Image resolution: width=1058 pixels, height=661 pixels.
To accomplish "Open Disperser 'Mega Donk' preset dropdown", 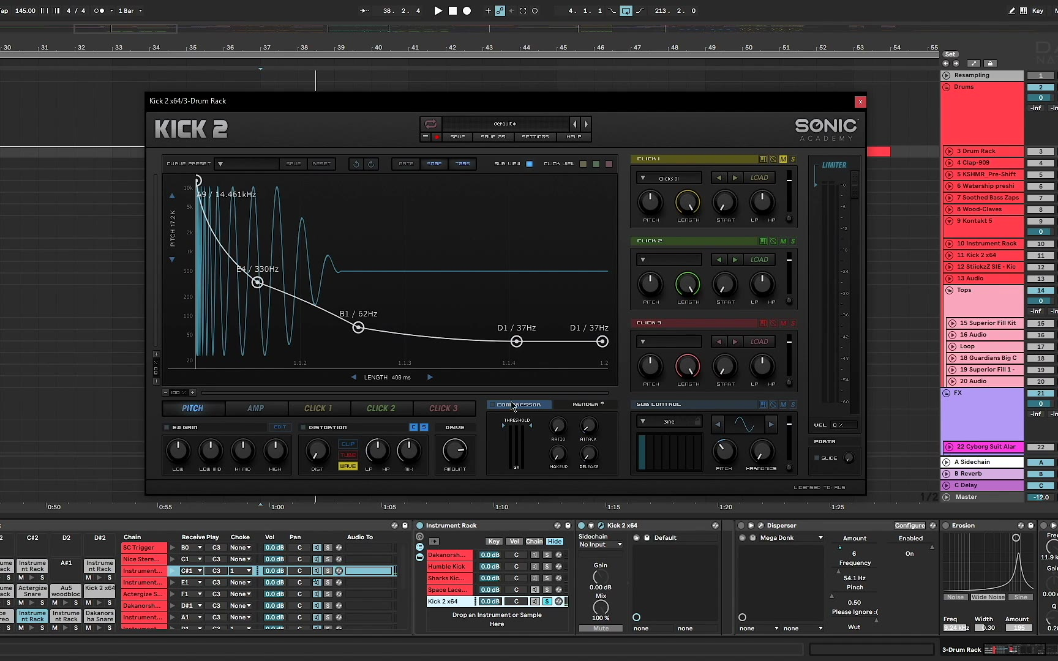I will pyautogui.click(x=791, y=538).
